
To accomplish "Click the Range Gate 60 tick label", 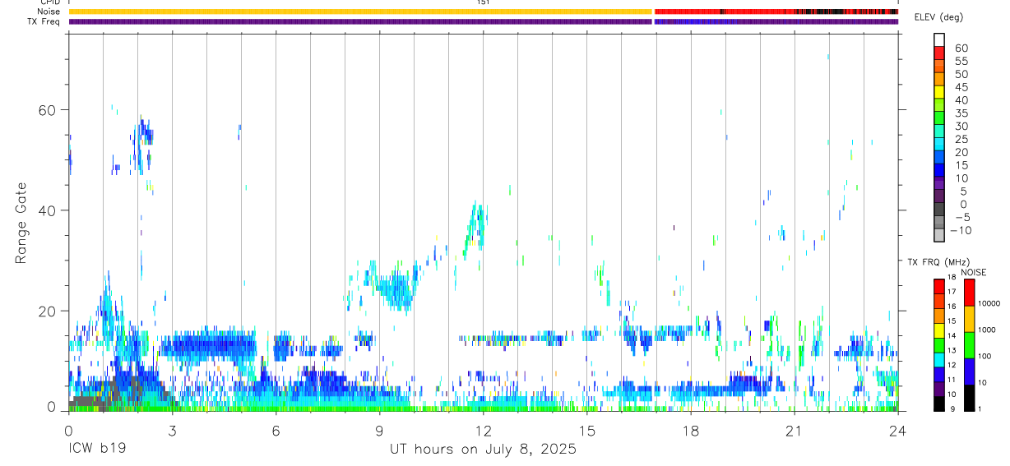I will (x=47, y=109).
